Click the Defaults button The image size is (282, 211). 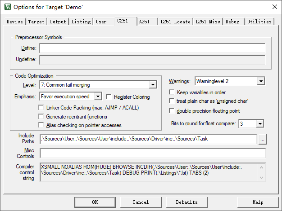coord(186,202)
